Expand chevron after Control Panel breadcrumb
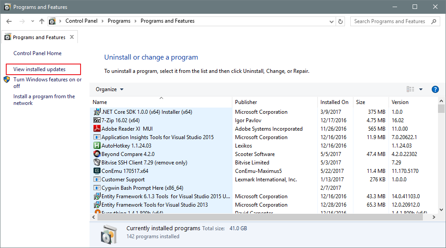Screen dimensions: 446x248 (x=103, y=21)
